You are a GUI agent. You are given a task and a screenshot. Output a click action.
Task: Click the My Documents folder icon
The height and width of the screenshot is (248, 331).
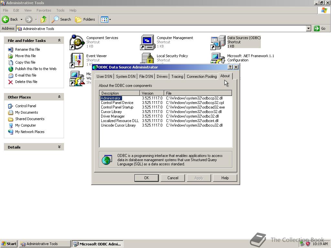click(11, 113)
